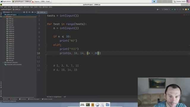Open the Run menu
The width and height of the screenshot is (190, 107).
tap(32, 7)
